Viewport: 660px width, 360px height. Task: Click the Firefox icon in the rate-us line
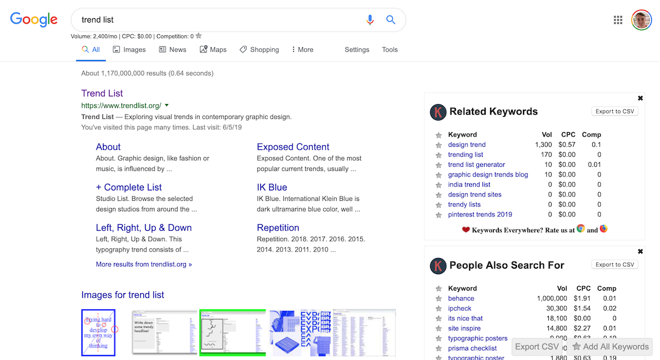coord(603,228)
